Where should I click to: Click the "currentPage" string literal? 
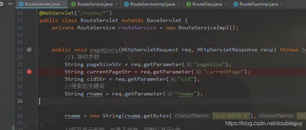[224, 72]
